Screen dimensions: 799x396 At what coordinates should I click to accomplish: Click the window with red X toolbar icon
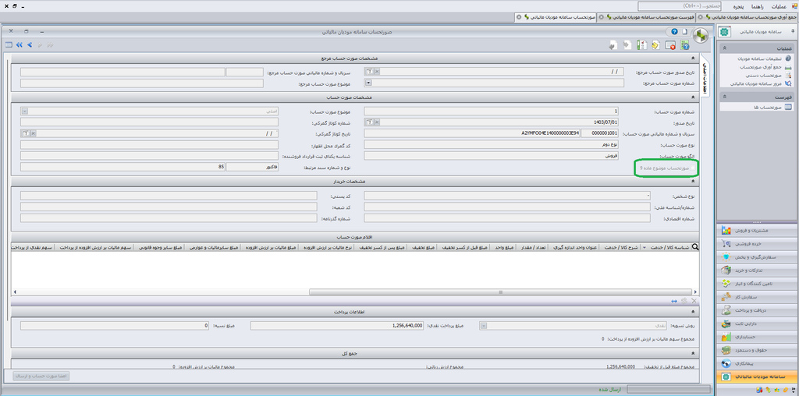tap(670, 45)
